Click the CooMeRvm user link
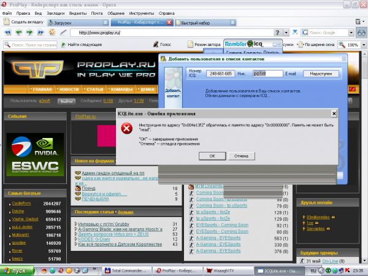 click(21, 203)
